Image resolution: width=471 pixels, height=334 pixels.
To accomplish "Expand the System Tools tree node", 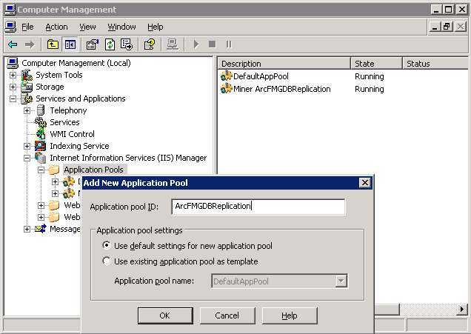I will coord(13,75).
